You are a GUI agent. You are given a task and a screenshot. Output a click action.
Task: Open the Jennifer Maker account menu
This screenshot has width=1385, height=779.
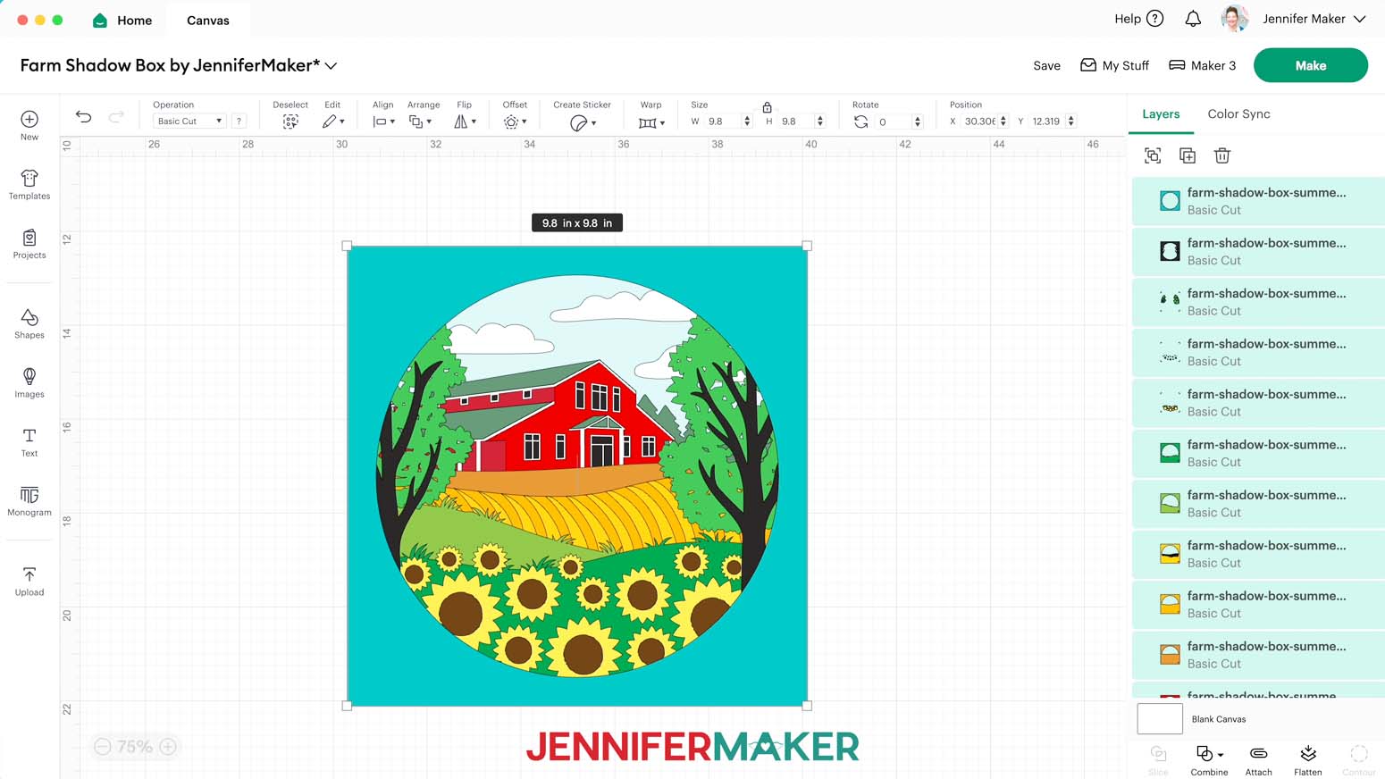point(1314,18)
